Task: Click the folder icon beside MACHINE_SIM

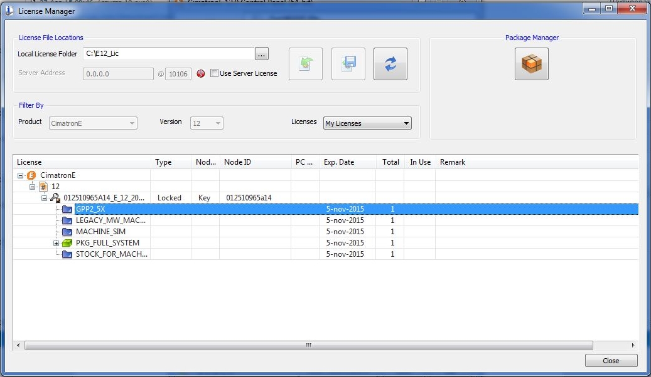Action: [x=67, y=231]
